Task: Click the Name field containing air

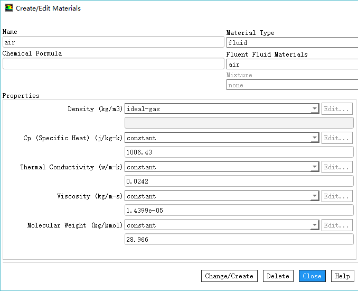Action: click(x=113, y=42)
